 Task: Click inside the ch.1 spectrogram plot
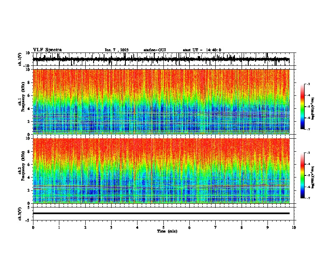(x=161, y=102)
